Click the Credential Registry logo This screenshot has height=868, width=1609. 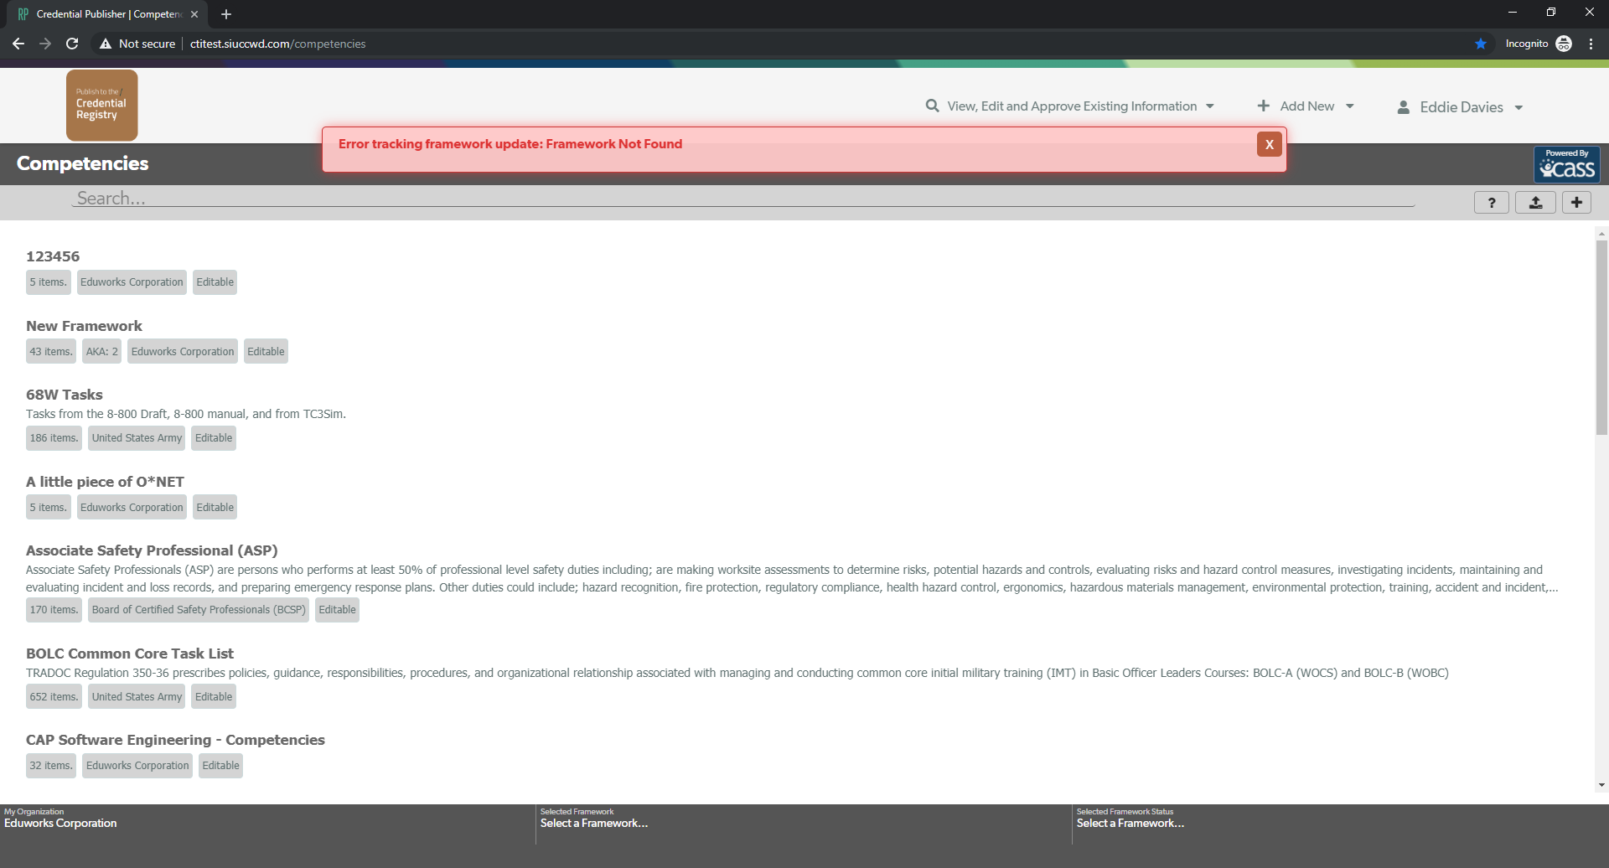(102, 105)
